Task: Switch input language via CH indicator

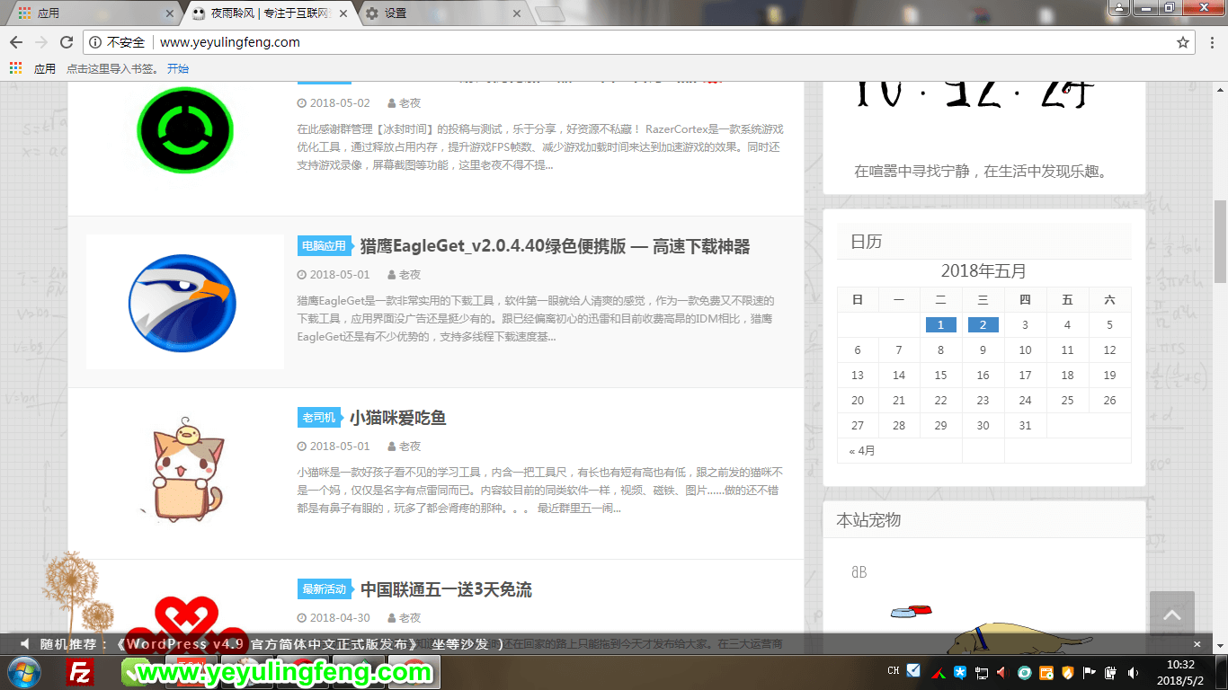Action: click(894, 671)
